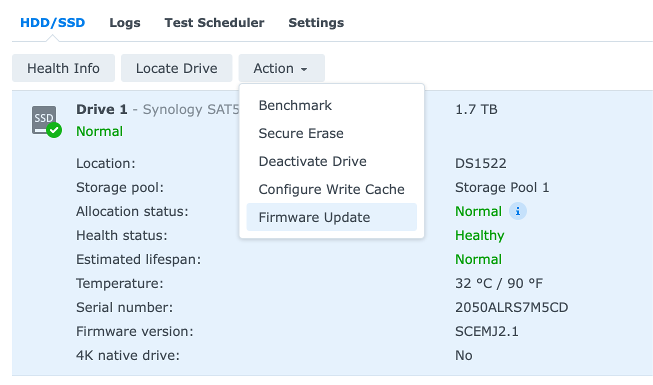653x385 pixels.
Task: Collapse the Action dropdown menu
Action: (x=281, y=68)
